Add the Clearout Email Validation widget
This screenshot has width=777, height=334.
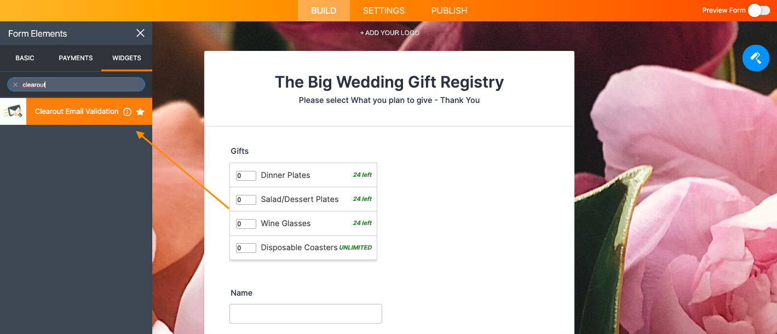pos(77,112)
